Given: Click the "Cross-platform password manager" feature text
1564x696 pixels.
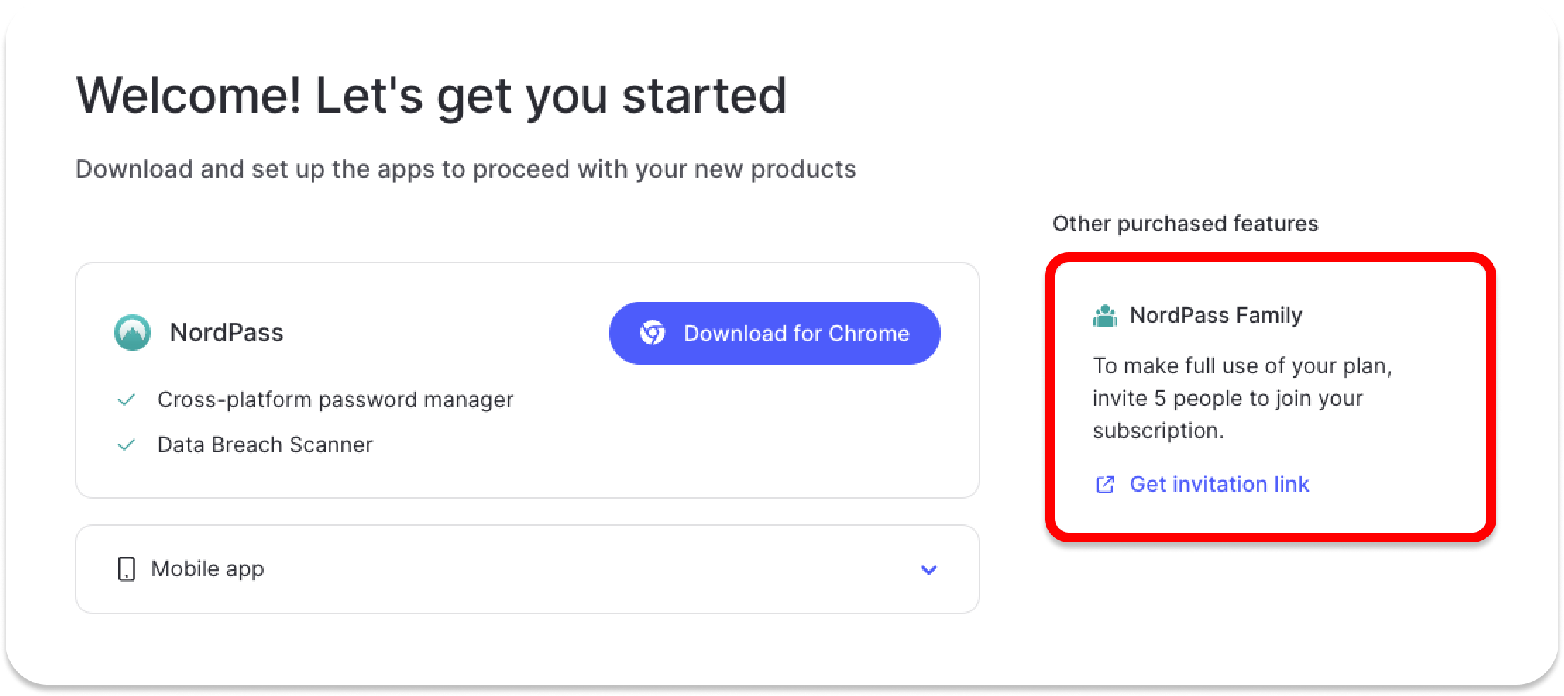Looking at the screenshot, I should point(335,400).
